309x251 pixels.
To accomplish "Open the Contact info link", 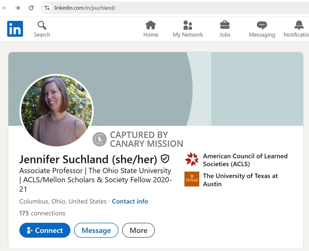I will [x=130, y=201].
